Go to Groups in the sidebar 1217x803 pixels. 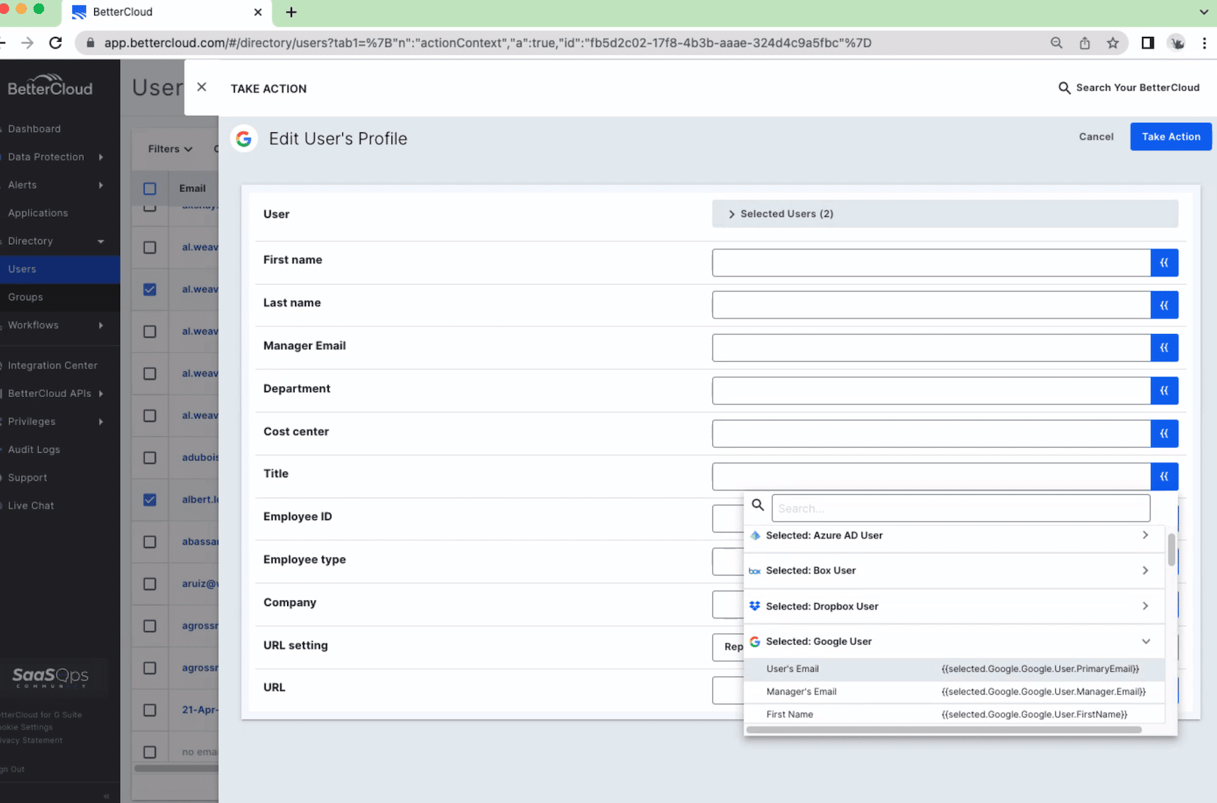click(x=26, y=297)
